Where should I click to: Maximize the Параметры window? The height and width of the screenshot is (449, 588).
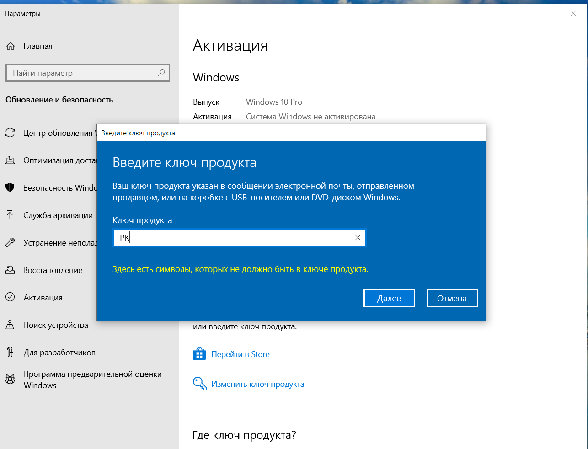click(x=547, y=13)
